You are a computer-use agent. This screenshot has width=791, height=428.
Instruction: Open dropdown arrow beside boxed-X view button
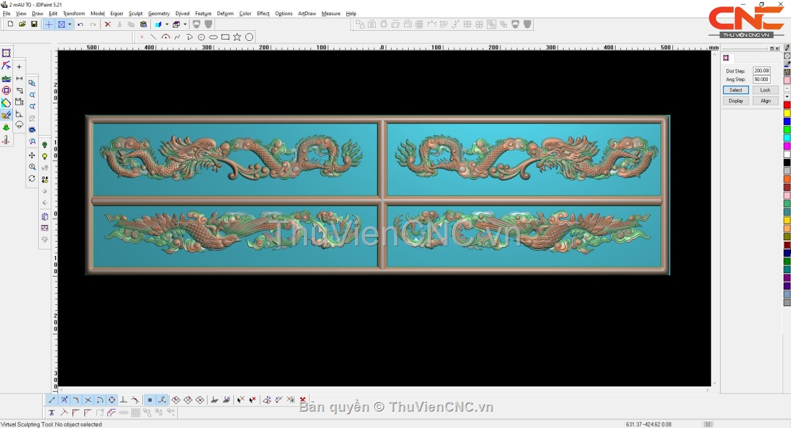point(69,24)
